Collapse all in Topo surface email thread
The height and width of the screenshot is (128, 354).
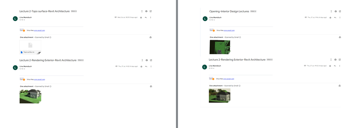point(142,11)
